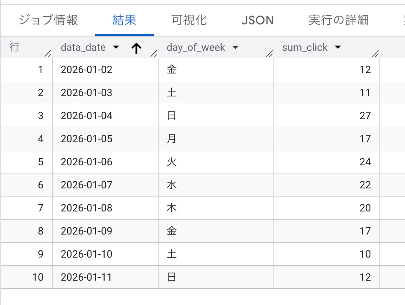Click the resize handle of the 行 column

pos(48,53)
